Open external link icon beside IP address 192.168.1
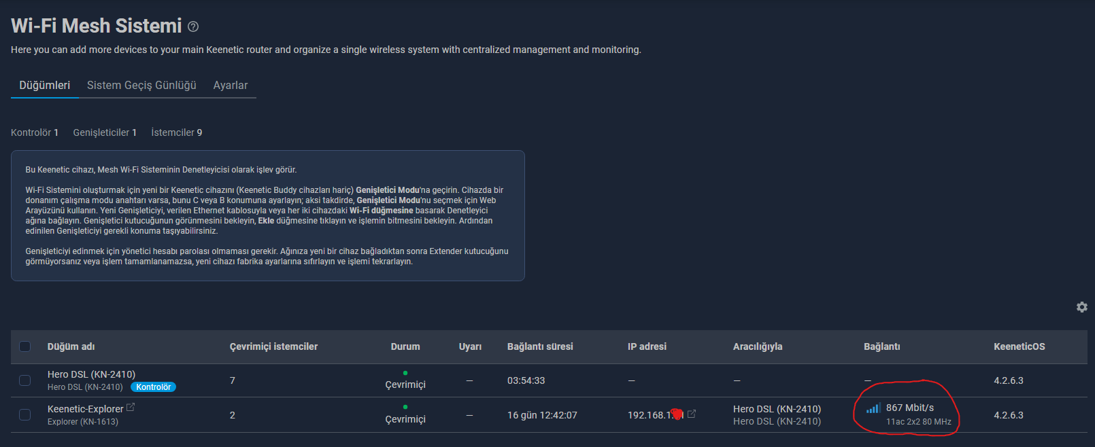This screenshot has height=447, width=1095. coord(692,414)
